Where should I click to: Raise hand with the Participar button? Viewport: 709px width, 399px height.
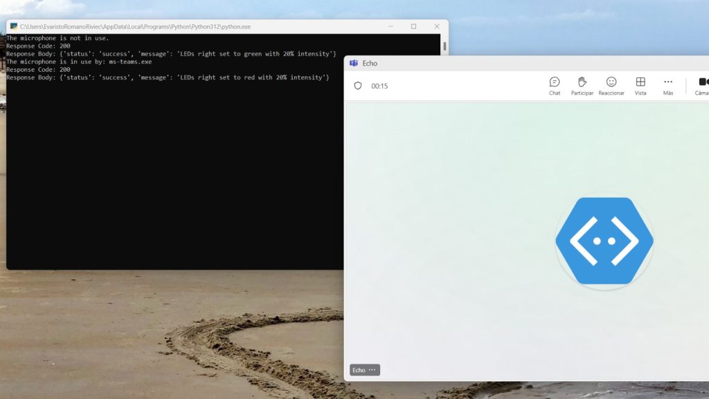[x=582, y=86]
